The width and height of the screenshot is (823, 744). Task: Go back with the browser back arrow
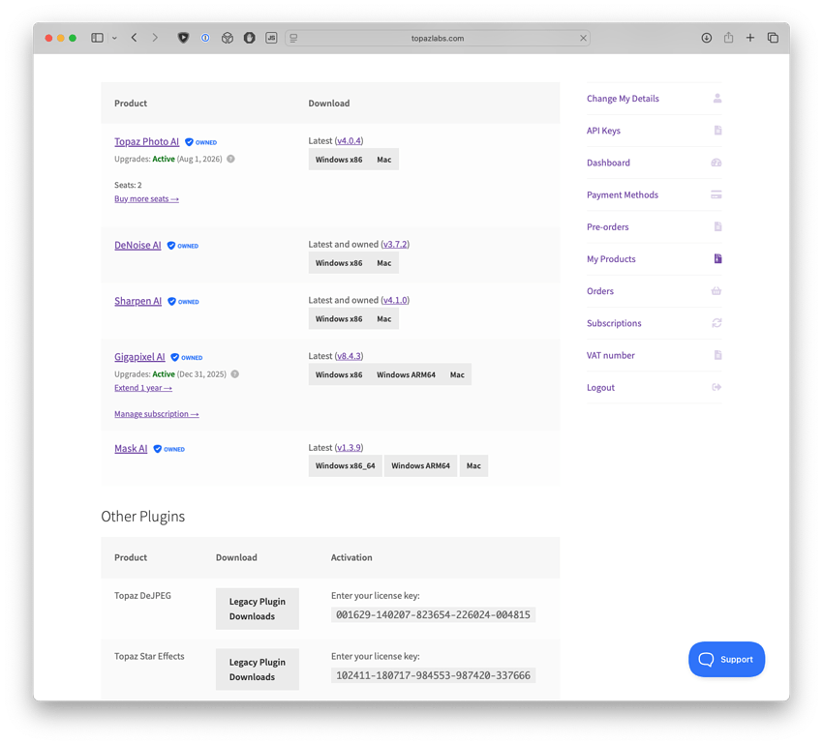point(135,38)
